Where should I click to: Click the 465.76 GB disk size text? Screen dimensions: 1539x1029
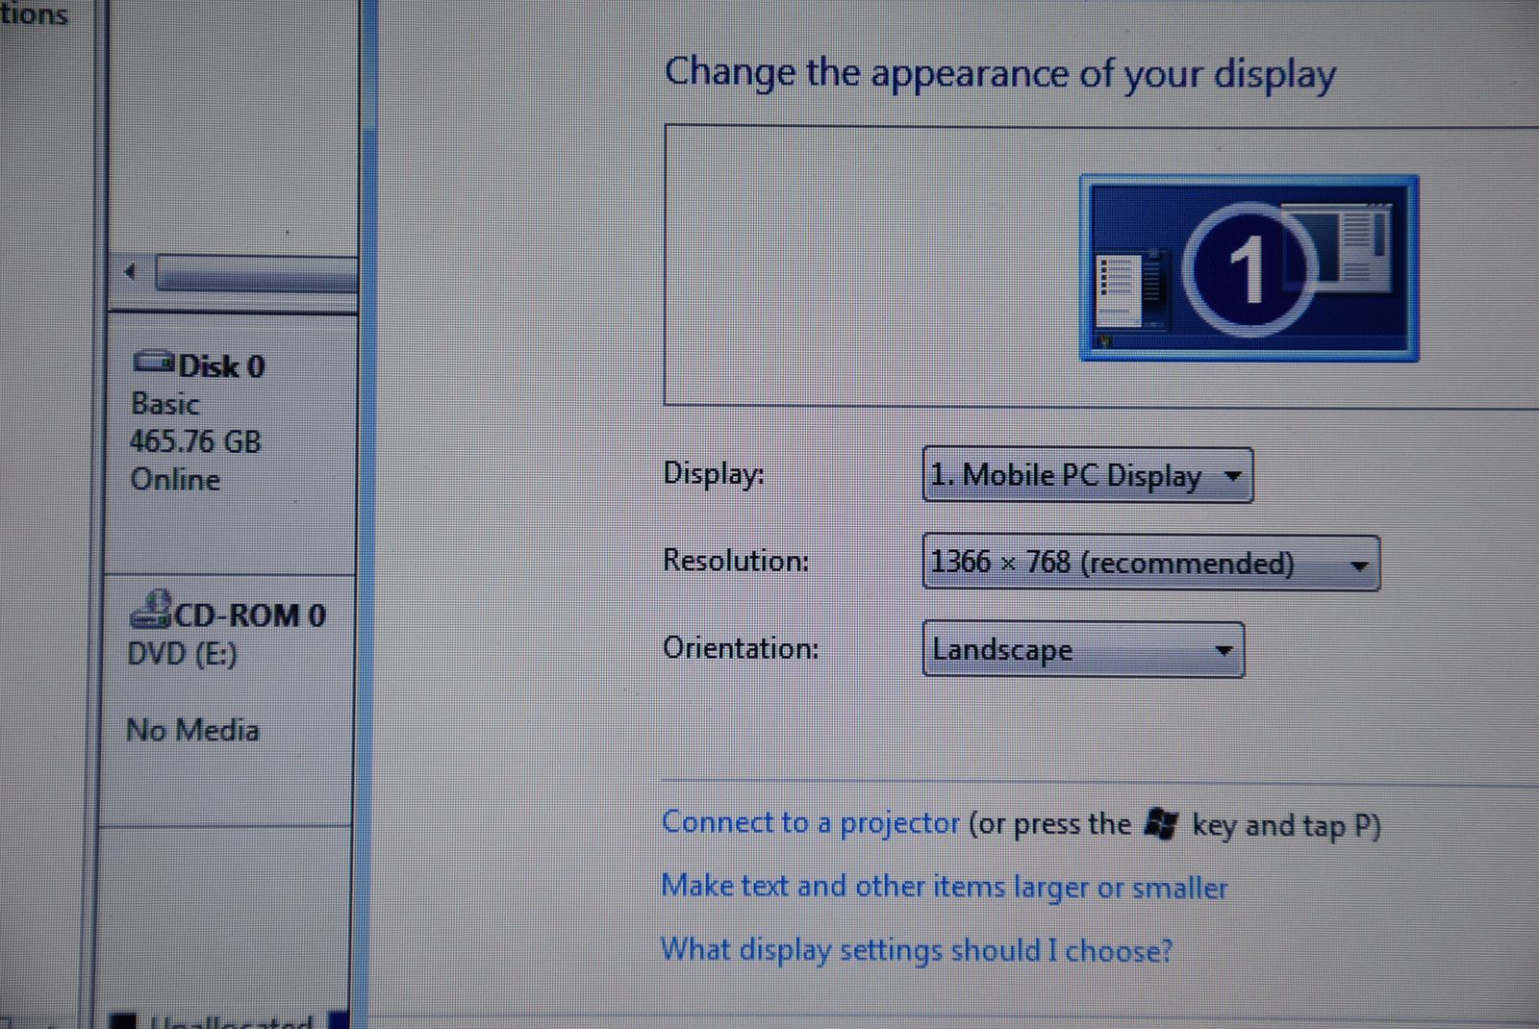click(x=195, y=441)
